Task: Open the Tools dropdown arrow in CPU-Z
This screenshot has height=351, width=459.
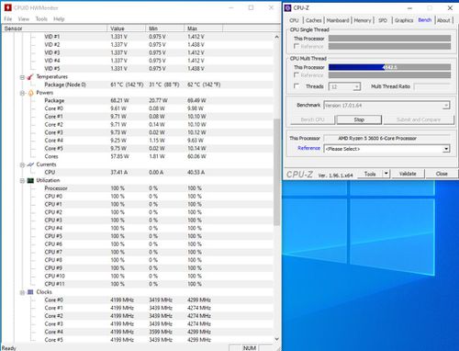Action: [386, 174]
